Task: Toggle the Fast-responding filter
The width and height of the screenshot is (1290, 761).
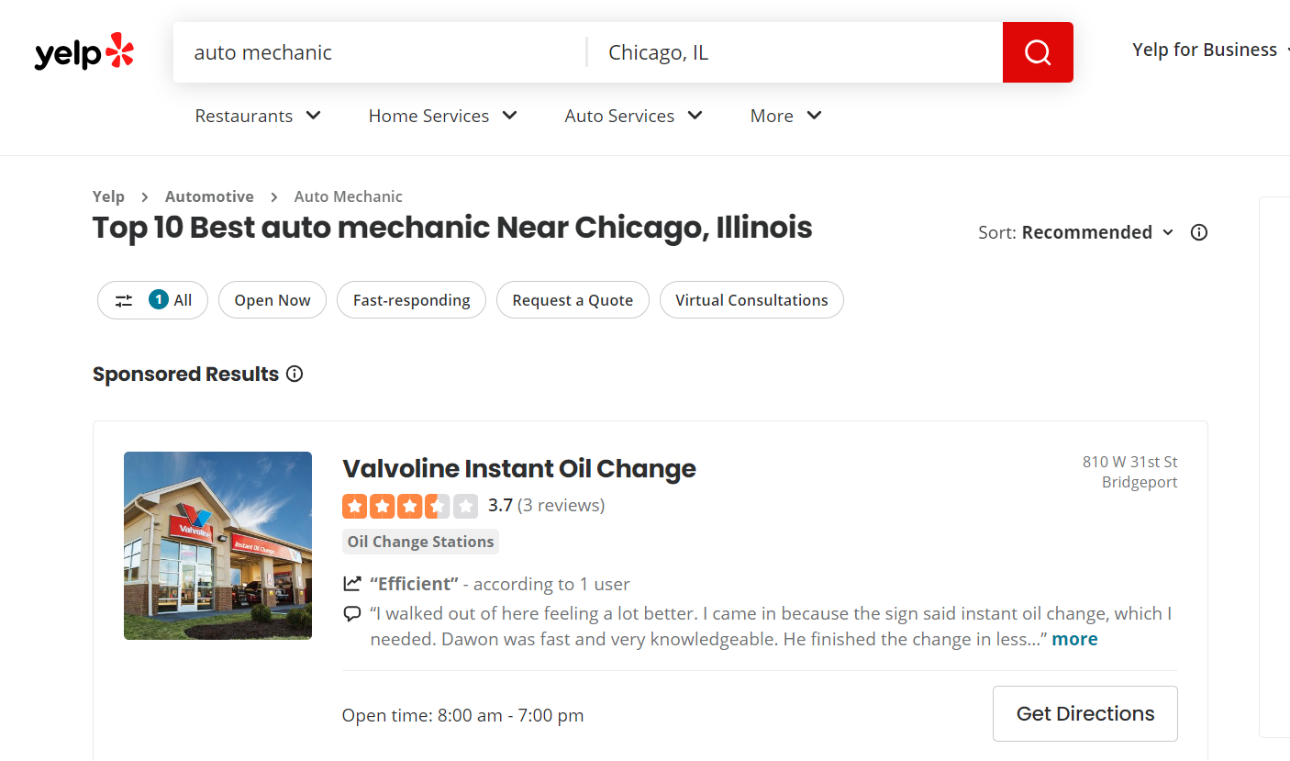Action: point(412,300)
